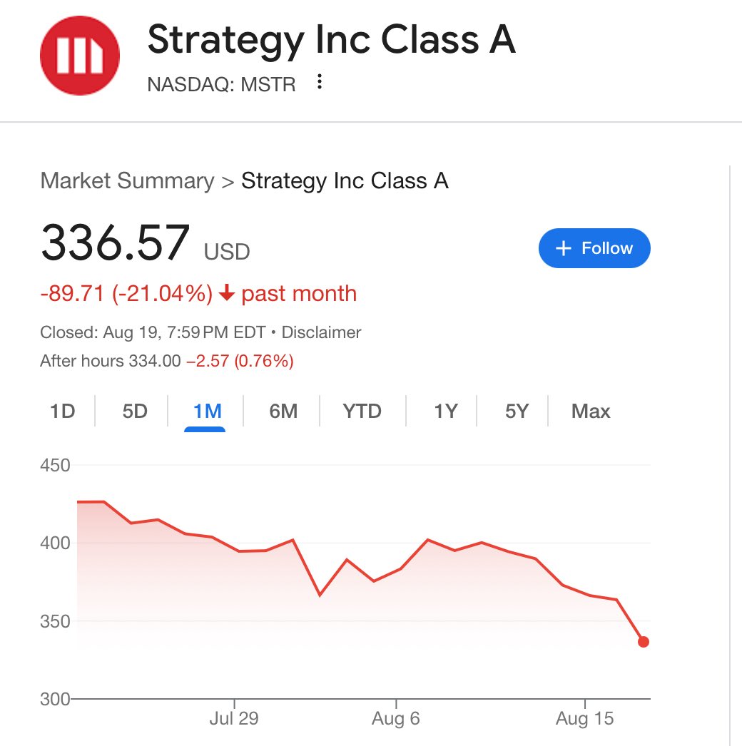The image size is (742, 746).
Task: Select the 1M time range tab
Action: (x=207, y=412)
